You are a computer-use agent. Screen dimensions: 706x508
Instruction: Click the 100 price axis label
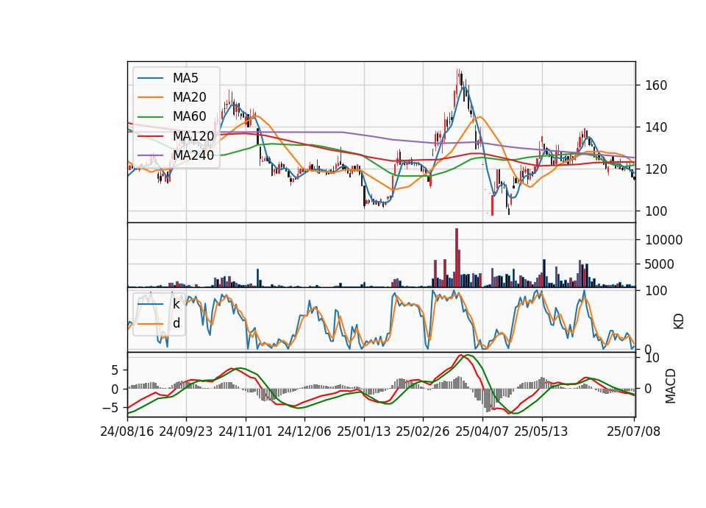[656, 211]
